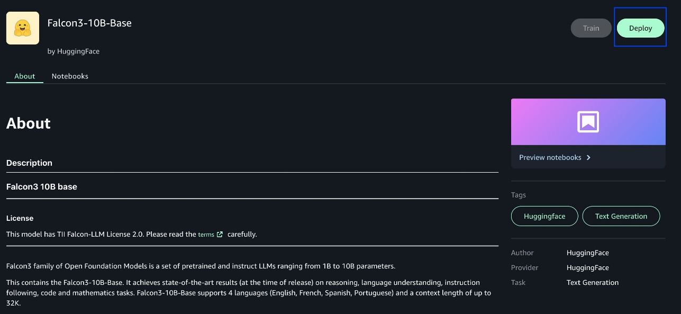Click the HuggingFace emoji logo icon
This screenshot has width=681, height=314.
click(23, 28)
